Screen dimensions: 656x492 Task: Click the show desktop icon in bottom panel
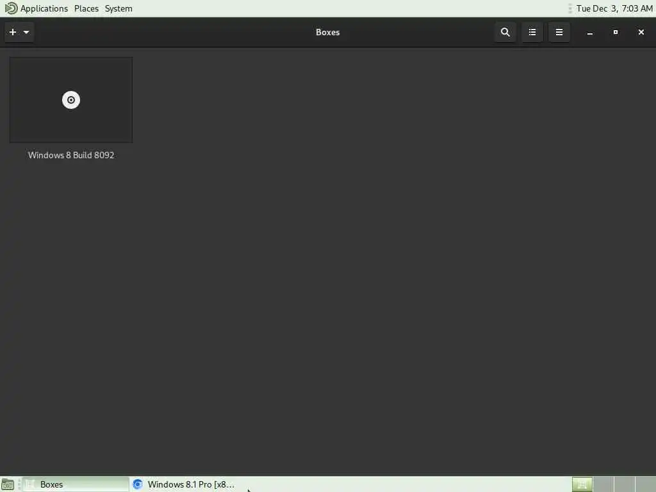(x=8, y=484)
